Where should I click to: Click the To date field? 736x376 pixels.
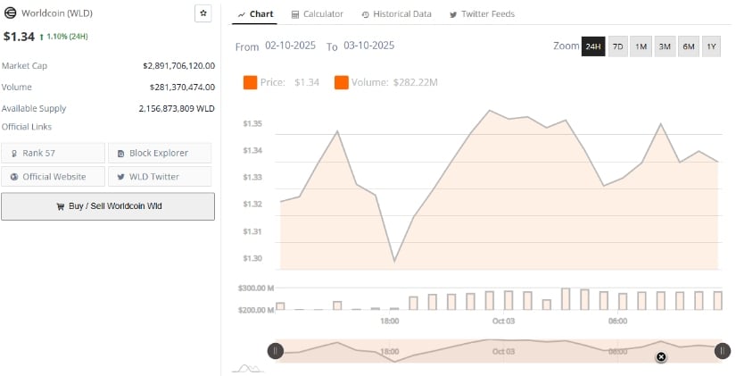(x=368, y=46)
